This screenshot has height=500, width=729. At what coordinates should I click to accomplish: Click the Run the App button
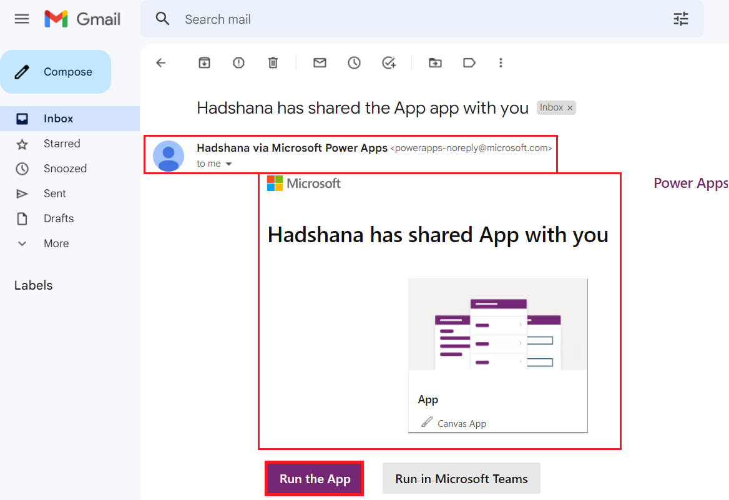[314, 478]
